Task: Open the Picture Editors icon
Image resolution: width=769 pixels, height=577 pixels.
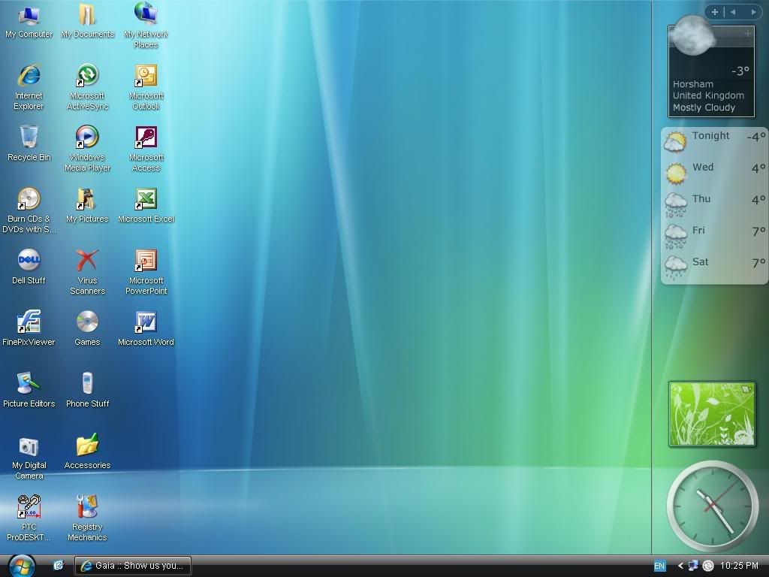Action: pyautogui.click(x=29, y=390)
